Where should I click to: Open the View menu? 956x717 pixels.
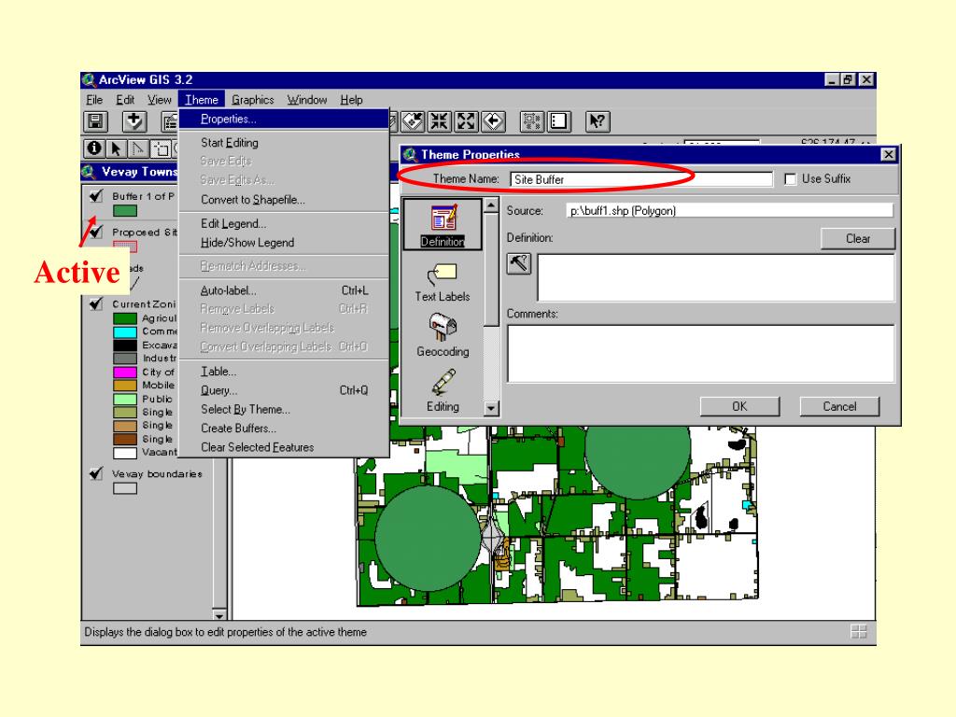pyautogui.click(x=159, y=100)
